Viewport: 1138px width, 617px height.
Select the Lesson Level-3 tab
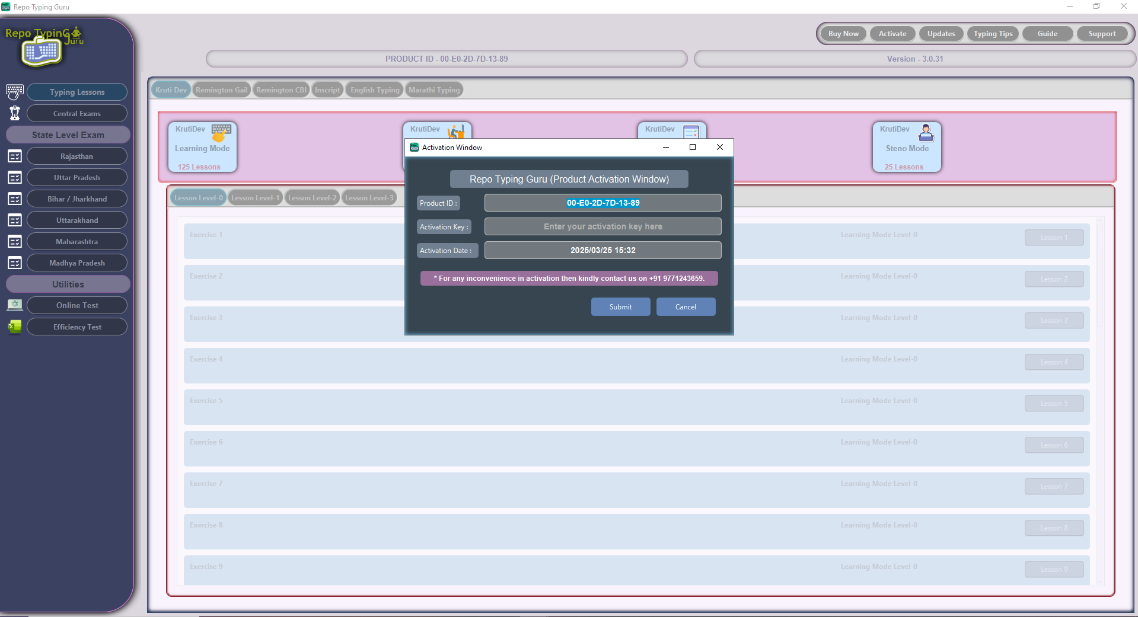tap(369, 198)
